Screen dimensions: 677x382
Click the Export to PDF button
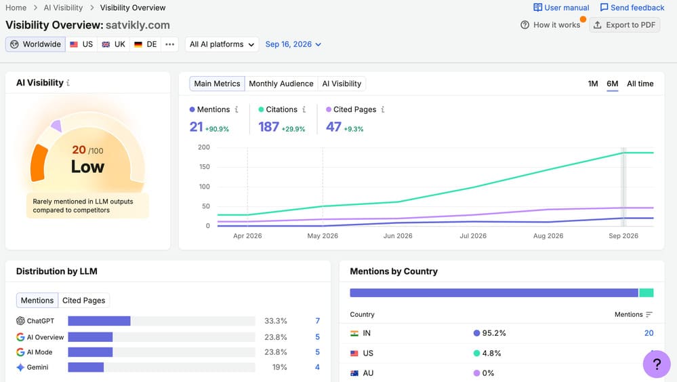pyautogui.click(x=624, y=24)
